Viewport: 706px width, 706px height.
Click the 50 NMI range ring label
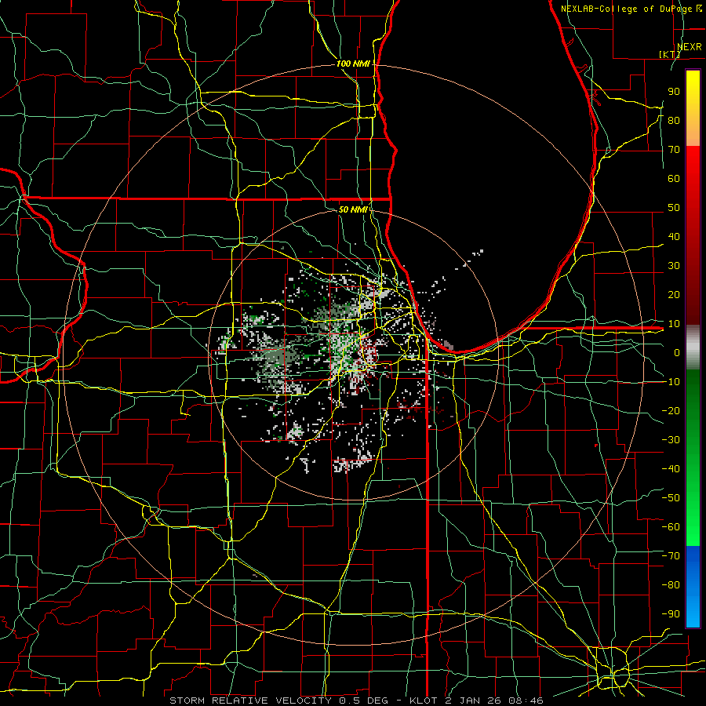[x=353, y=209]
